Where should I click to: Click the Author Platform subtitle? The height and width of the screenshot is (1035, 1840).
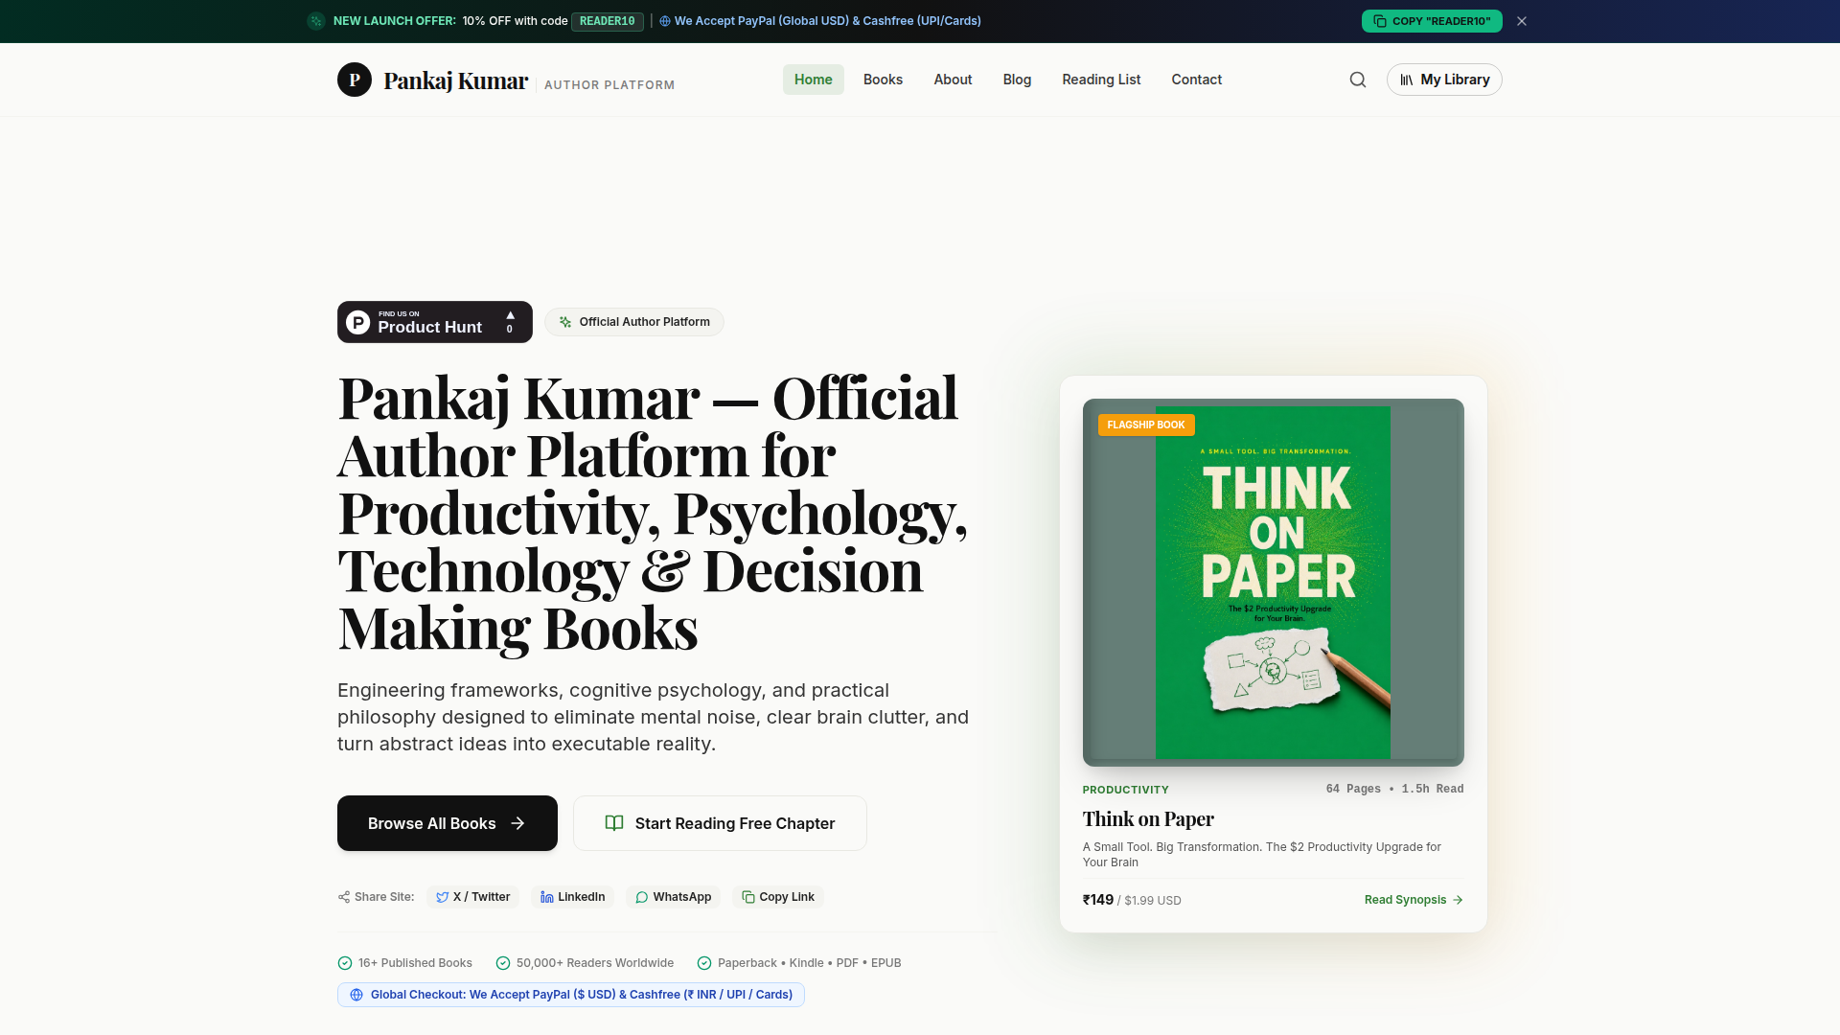(609, 85)
